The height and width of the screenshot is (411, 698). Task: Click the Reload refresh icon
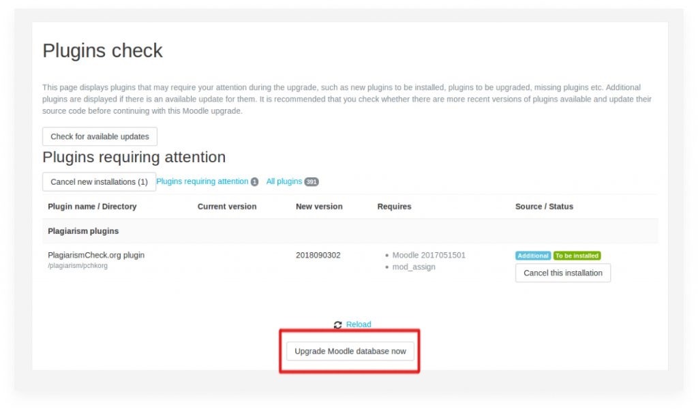[x=338, y=324]
